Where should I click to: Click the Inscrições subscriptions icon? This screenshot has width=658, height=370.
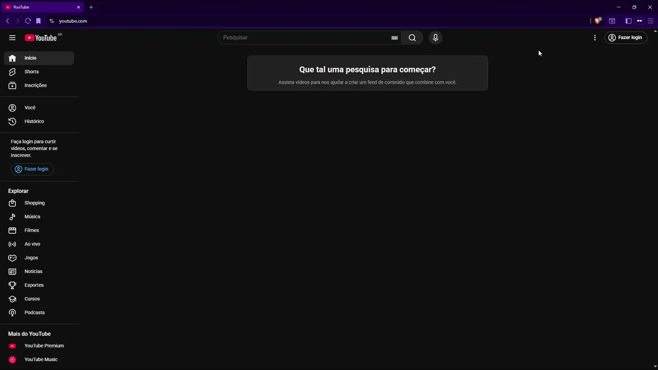pos(12,85)
